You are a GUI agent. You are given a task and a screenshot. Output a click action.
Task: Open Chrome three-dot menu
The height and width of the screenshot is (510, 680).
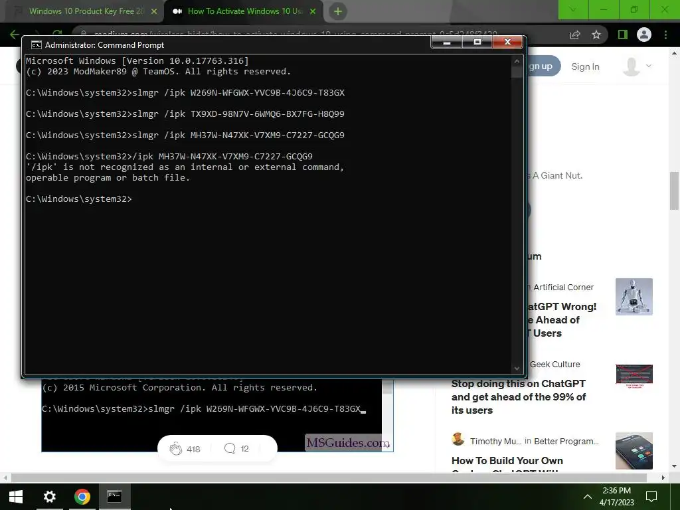tap(665, 35)
